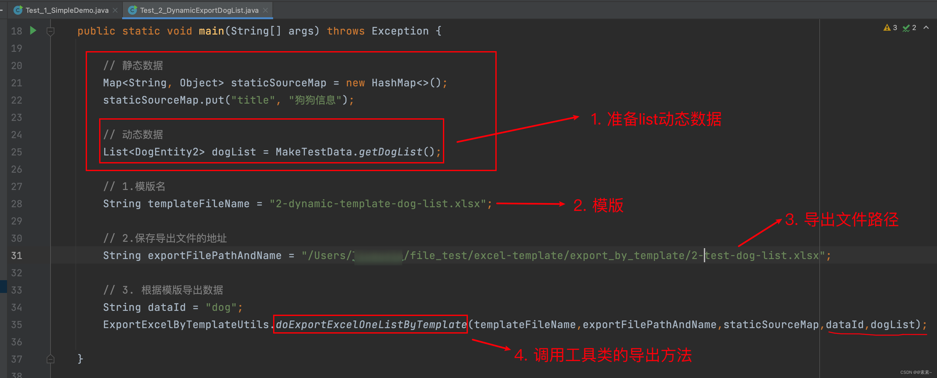937x378 pixels.
Task: Switch to Test_1_SimpleDemo.java tab
Action: point(67,10)
